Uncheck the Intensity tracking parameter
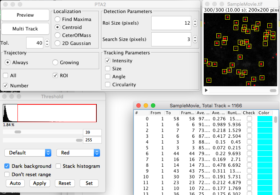Image resolution: width=280 pixels, height=195 pixels. [108, 61]
